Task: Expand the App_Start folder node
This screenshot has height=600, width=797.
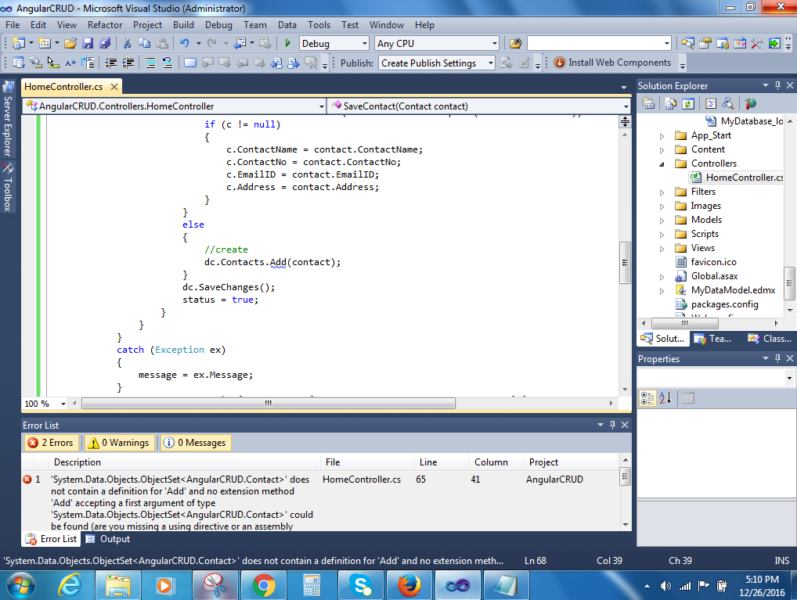Action: click(662, 135)
